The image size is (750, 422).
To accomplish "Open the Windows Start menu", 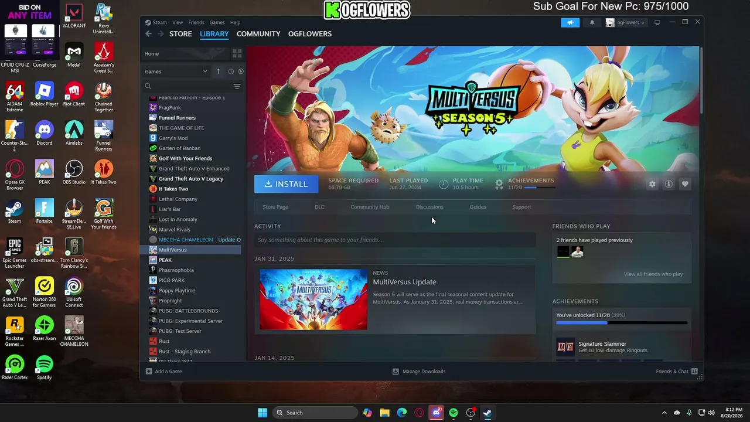I will (262, 413).
